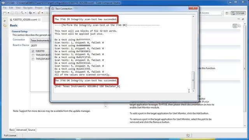Click main editor vertical scrollbar up arrow
This screenshot has width=249, height=140.
click(245, 24)
